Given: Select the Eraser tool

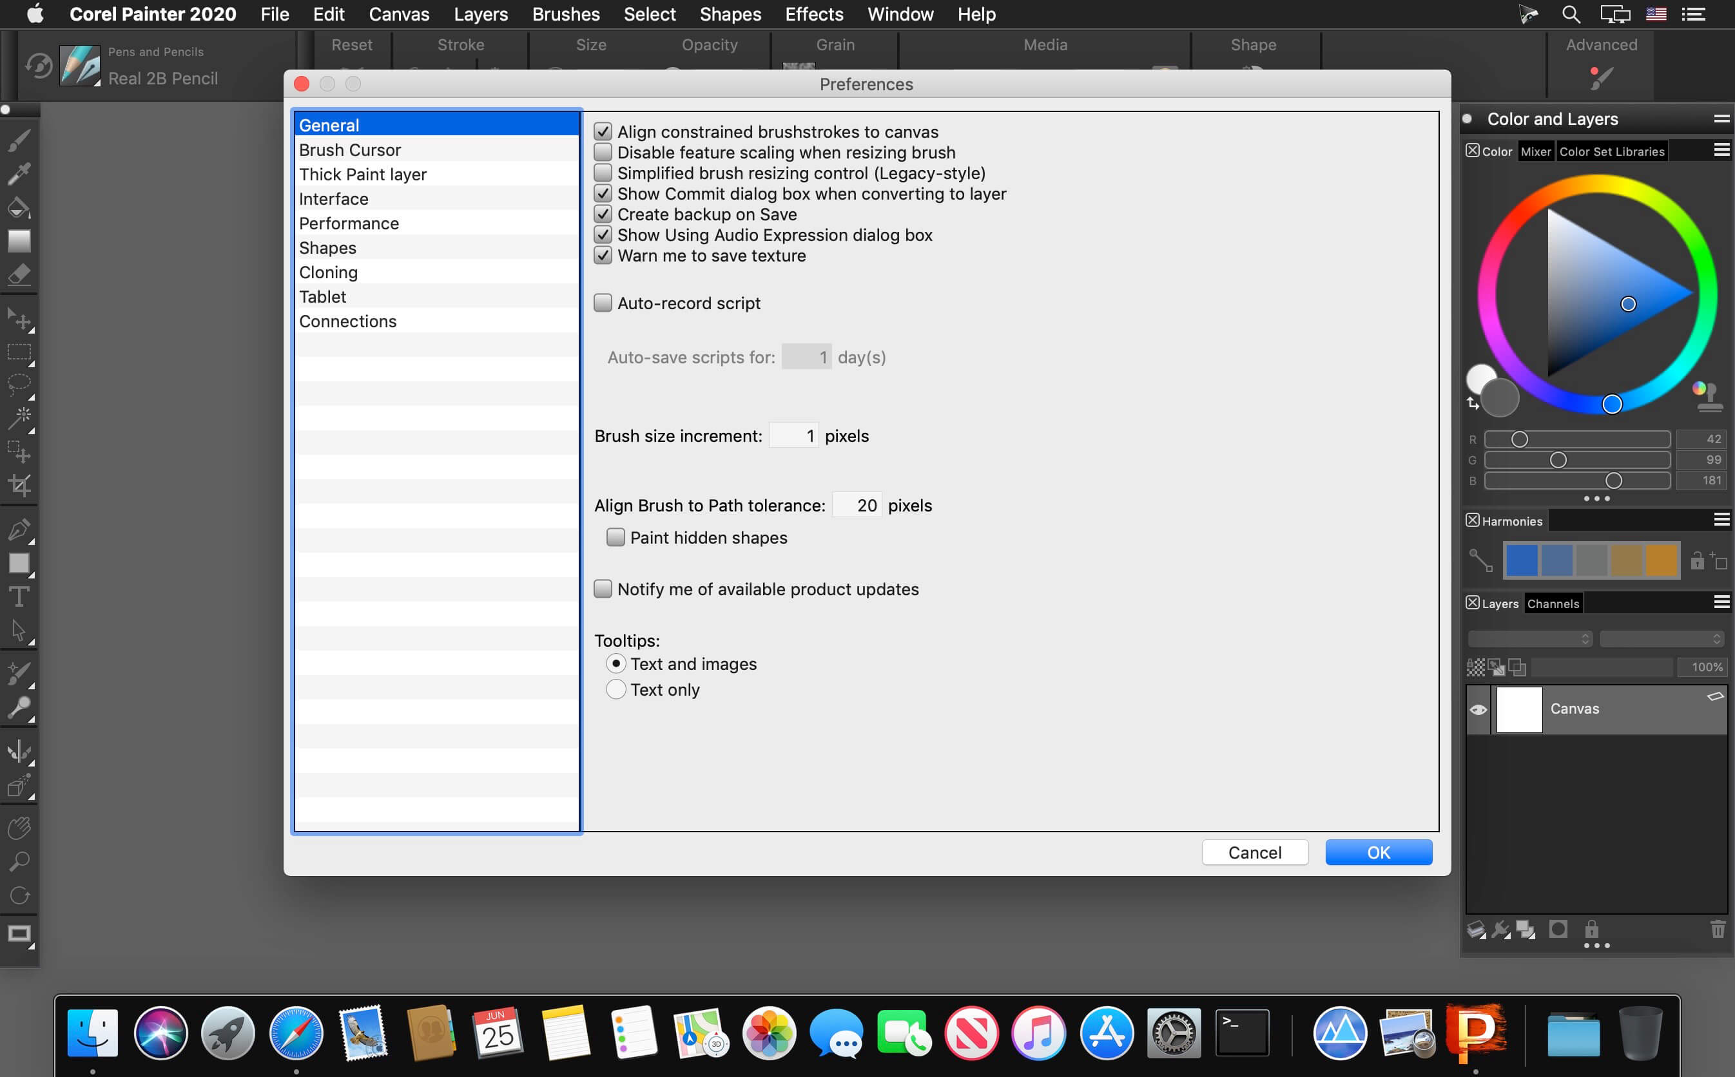Looking at the screenshot, I should (x=19, y=274).
